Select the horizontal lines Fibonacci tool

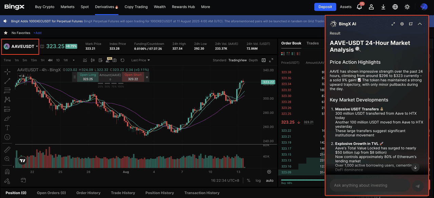click(7, 90)
